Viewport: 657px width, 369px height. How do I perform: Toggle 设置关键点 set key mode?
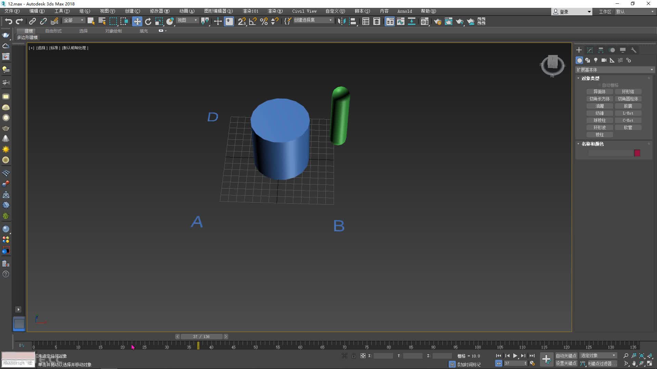click(566, 363)
